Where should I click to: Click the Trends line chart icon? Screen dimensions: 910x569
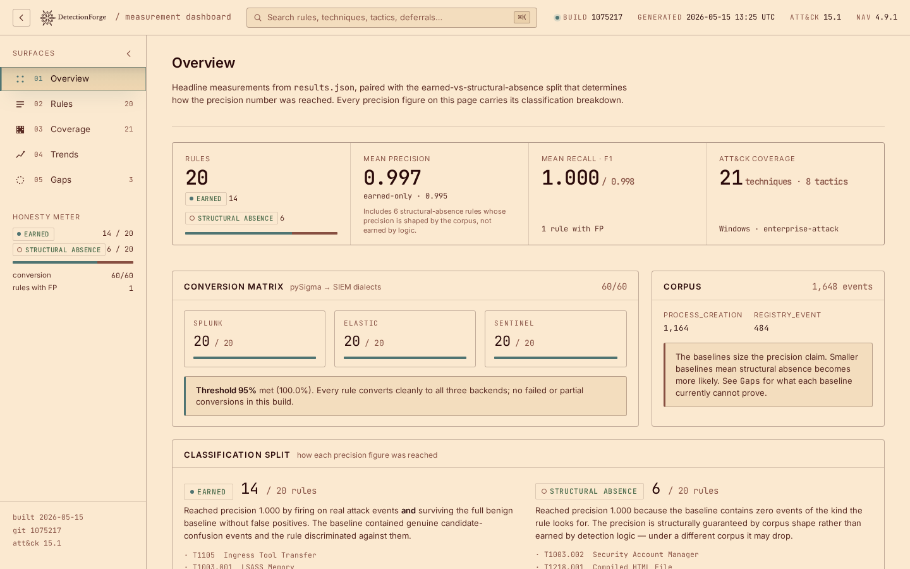tap(20, 155)
